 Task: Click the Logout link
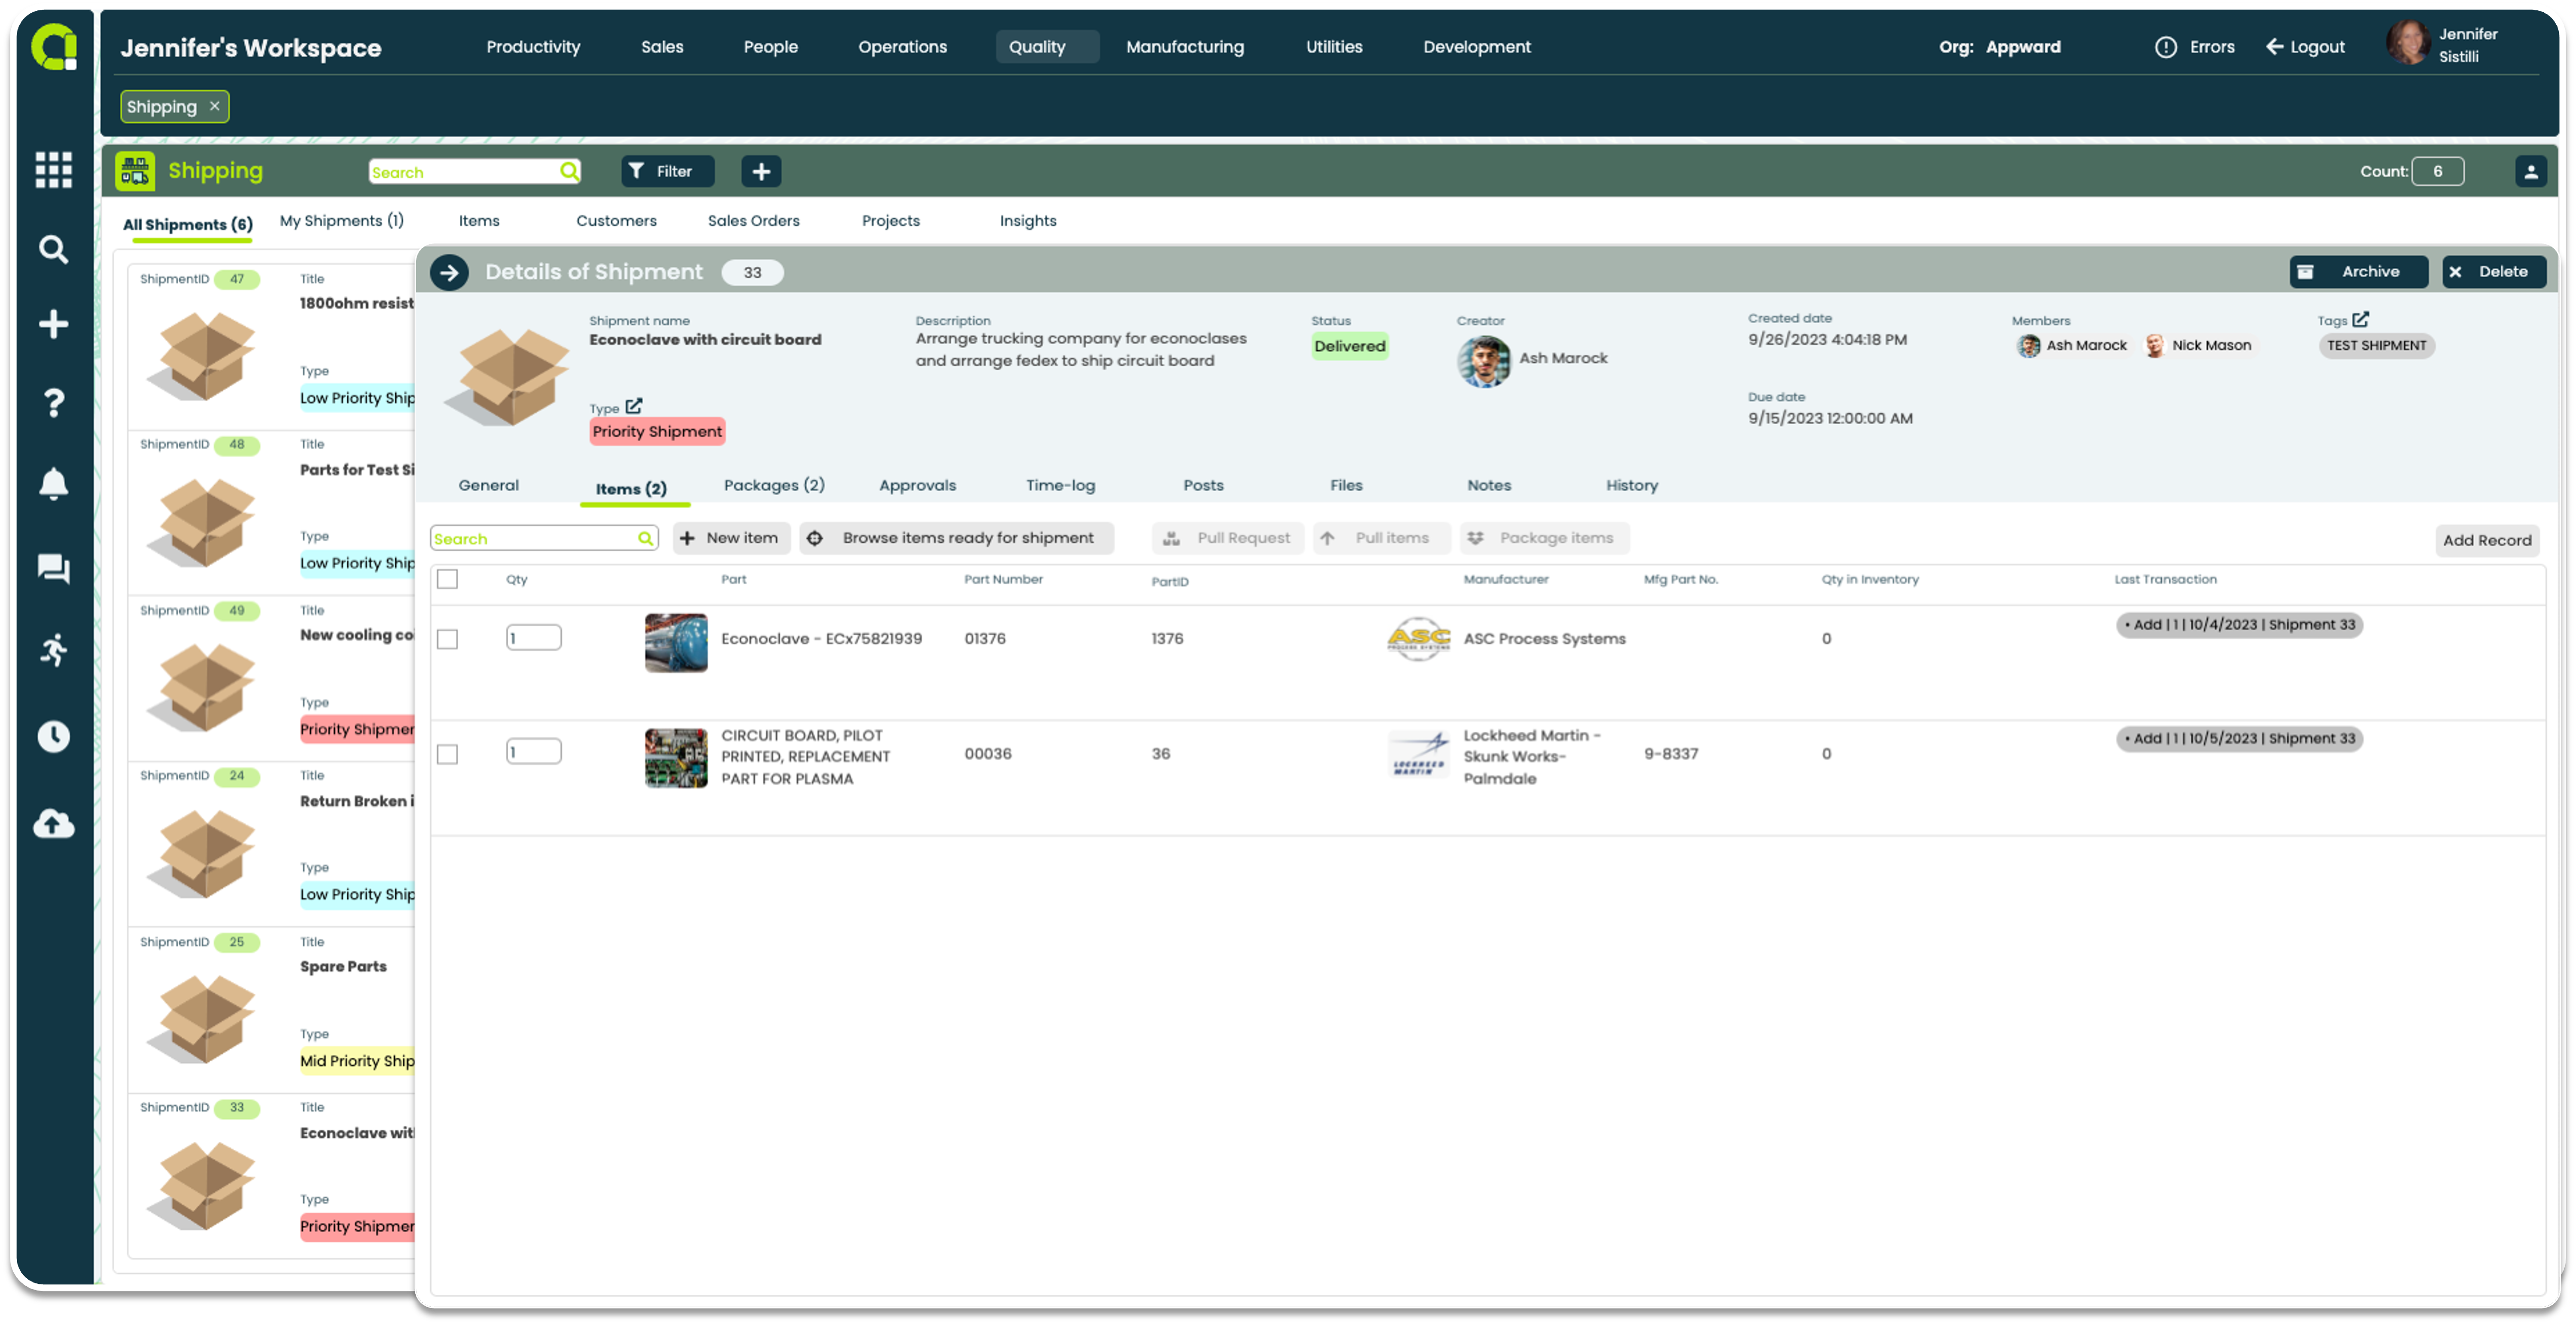[x=2305, y=47]
